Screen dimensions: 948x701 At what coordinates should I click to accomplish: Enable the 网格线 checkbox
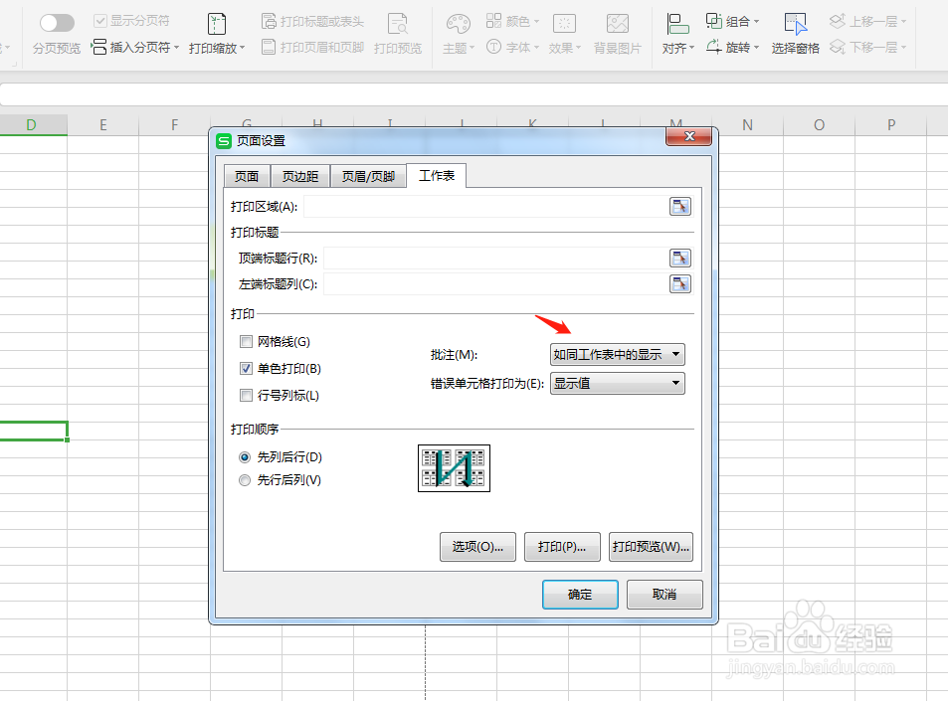[x=246, y=341]
